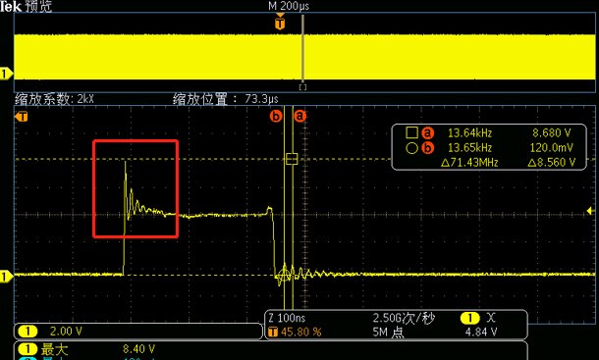This screenshot has height=360, width=599.
Task: Select cursor a marker at top
Action: (x=299, y=116)
